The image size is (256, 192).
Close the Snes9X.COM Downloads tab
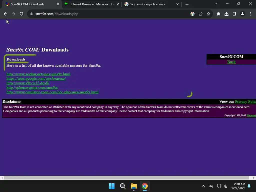pos(58,4)
